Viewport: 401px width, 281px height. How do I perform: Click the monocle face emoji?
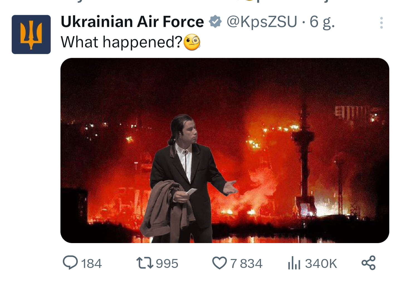(192, 42)
